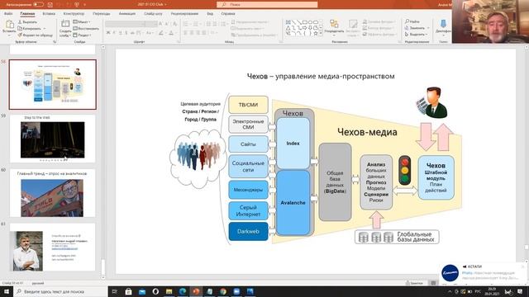
Task: Click the Find (Найти) button
Action: click(x=412, y=21)
